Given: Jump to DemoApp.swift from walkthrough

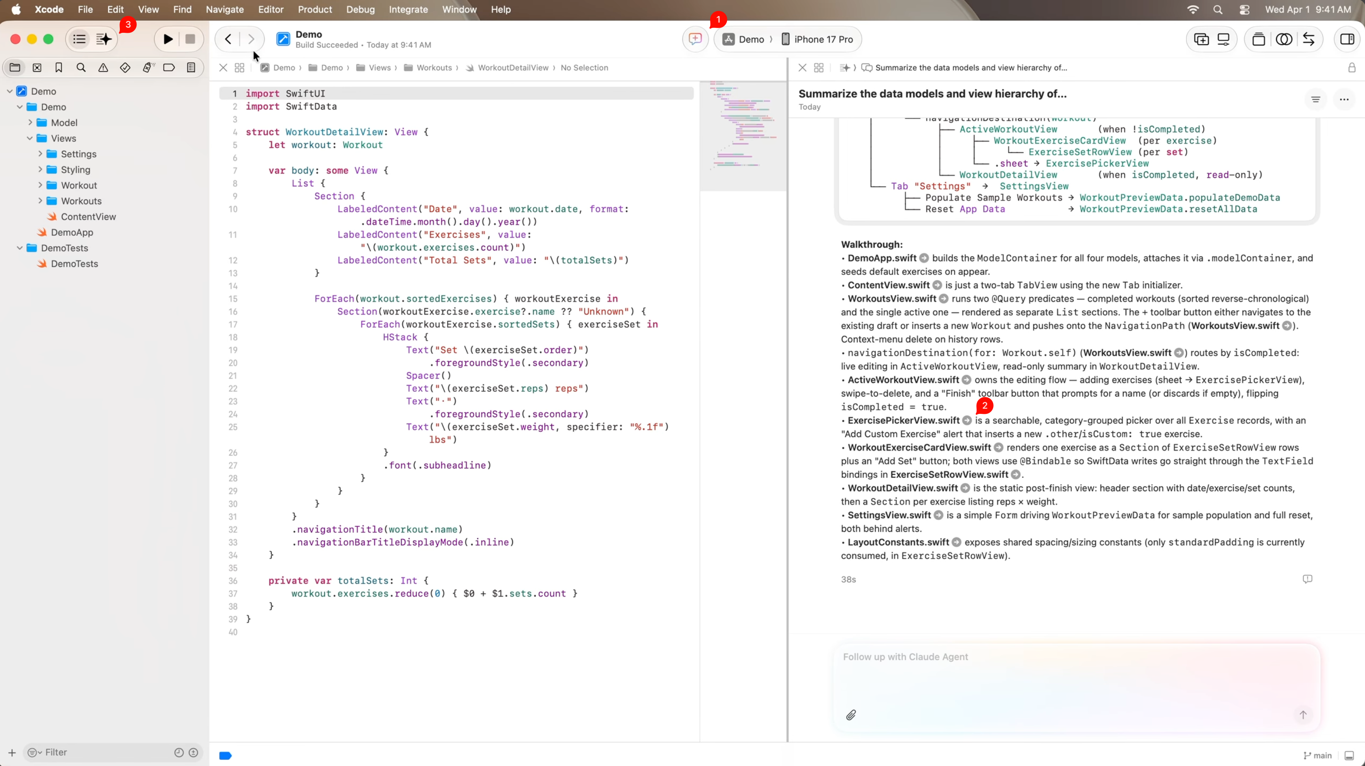Looking at the screenshot, I should [x=924, y=258].
